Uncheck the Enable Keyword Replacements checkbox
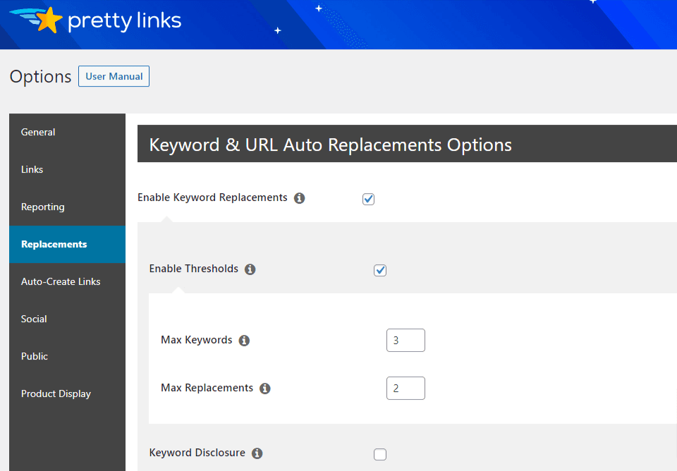677x471 pixels. pos(368,199)
